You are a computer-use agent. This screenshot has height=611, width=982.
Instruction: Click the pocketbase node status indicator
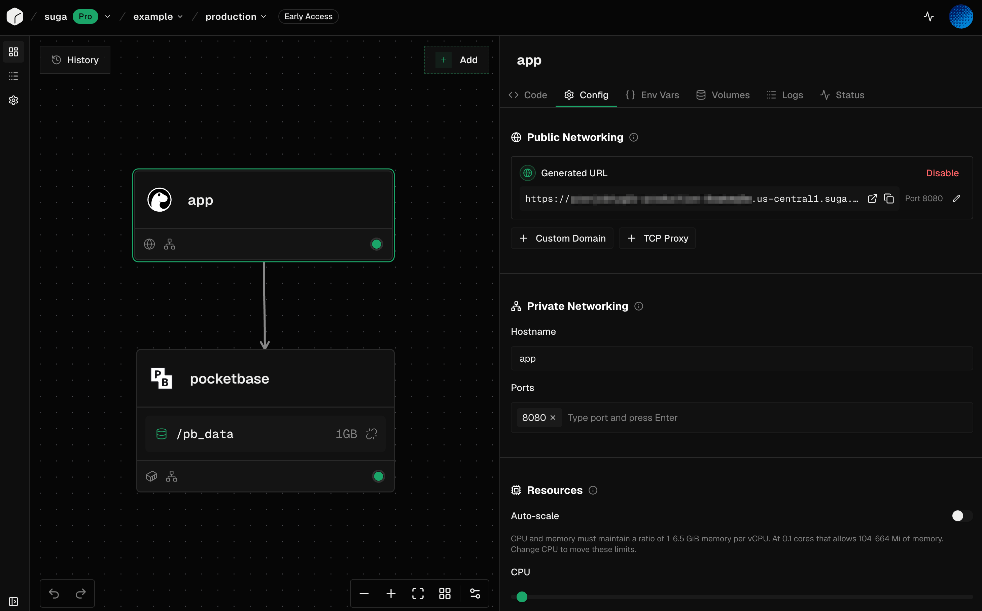[x=378, y=476]
